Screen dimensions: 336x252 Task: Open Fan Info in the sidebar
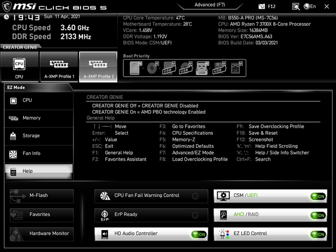point(39,154)
